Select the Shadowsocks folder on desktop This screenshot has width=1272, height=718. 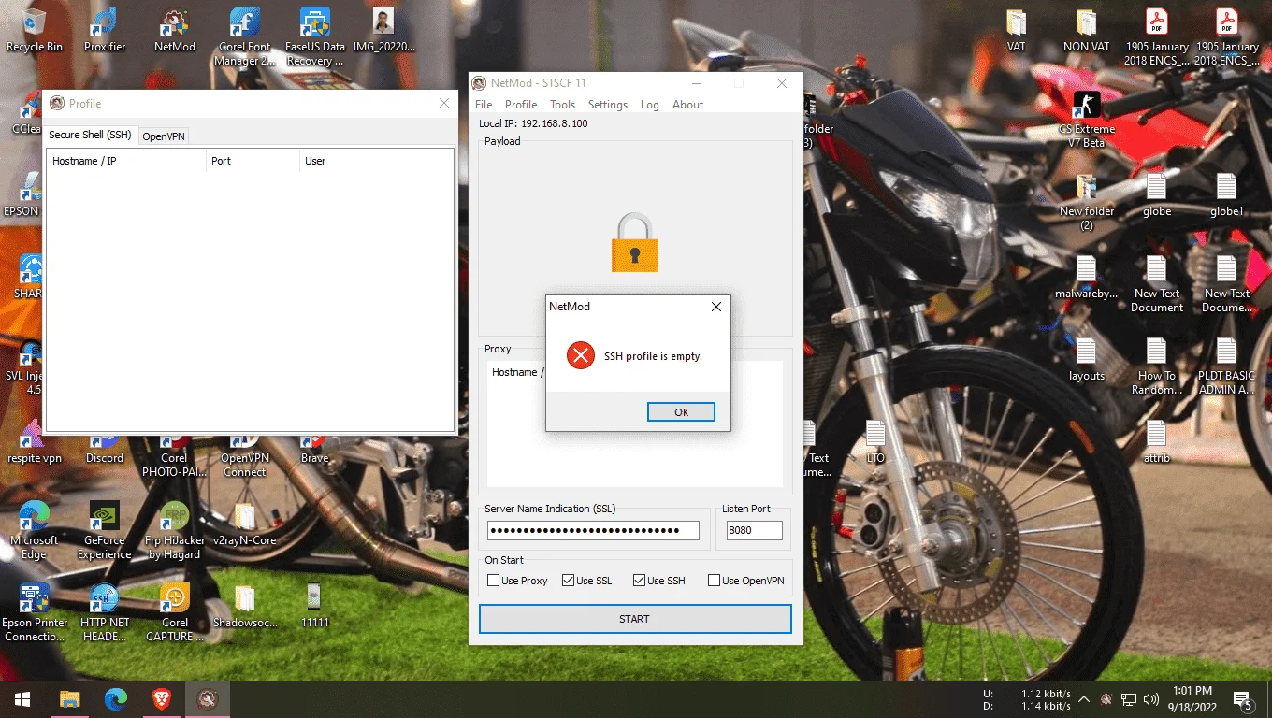point(245,605)
